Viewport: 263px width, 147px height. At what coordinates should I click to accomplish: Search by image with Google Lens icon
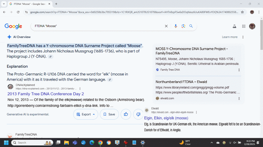point(183,26)
